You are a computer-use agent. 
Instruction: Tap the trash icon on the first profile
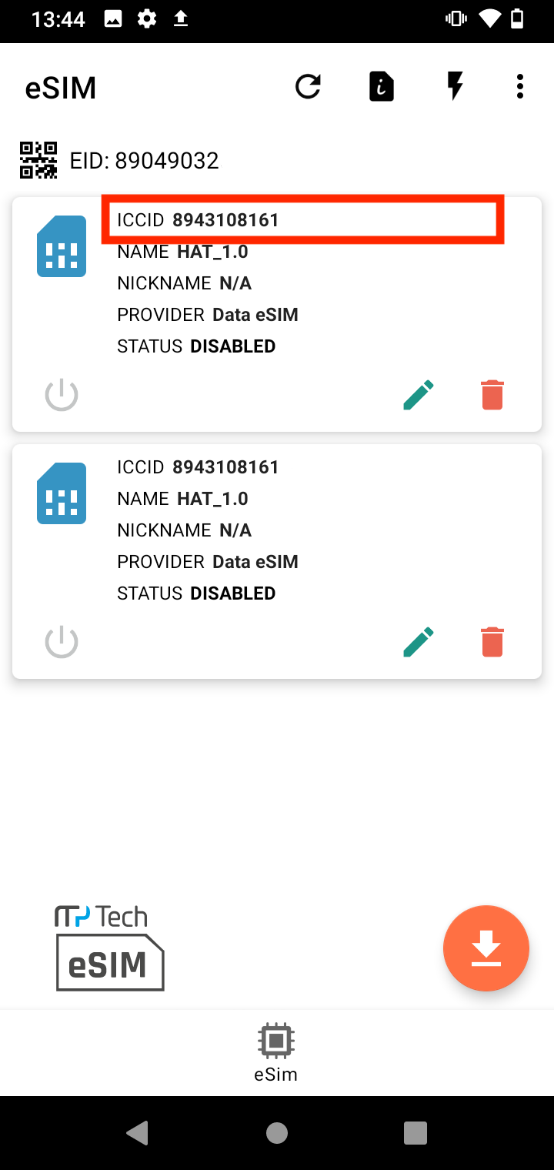tap(492, 394)
